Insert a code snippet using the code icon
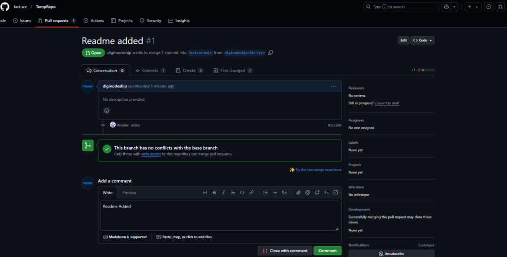The image size is (507, 257). tap(242, 192)
